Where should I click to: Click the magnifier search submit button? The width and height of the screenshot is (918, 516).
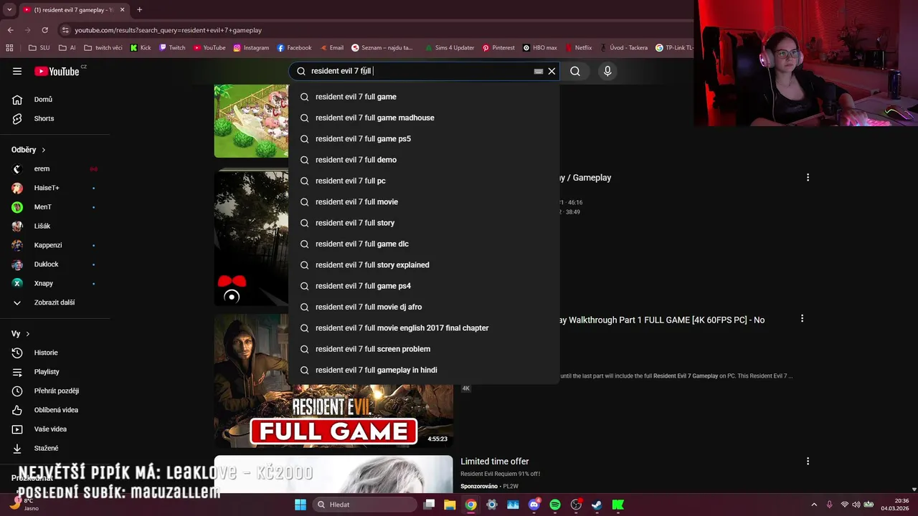(575, 71)
